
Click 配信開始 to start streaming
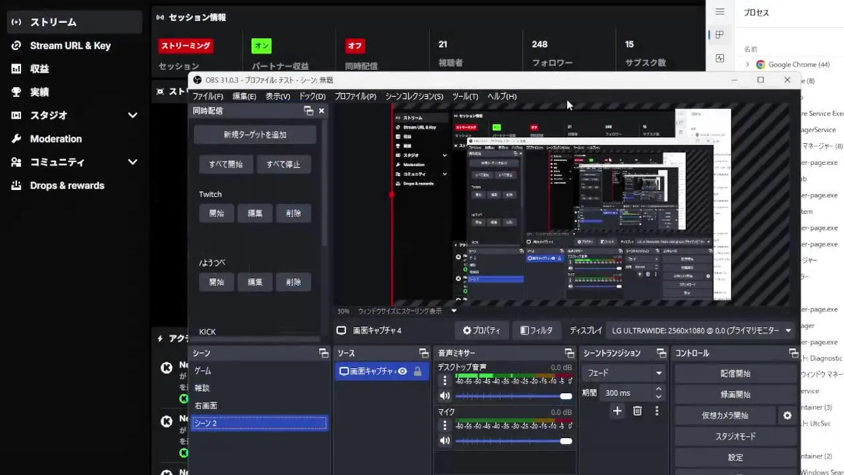(735, 373)
